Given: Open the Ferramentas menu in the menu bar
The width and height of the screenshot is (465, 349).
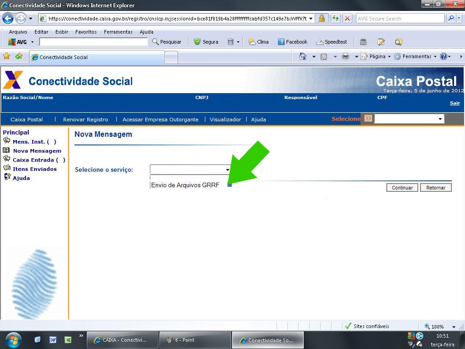Looking at the screenshot, I should (118, 32).
